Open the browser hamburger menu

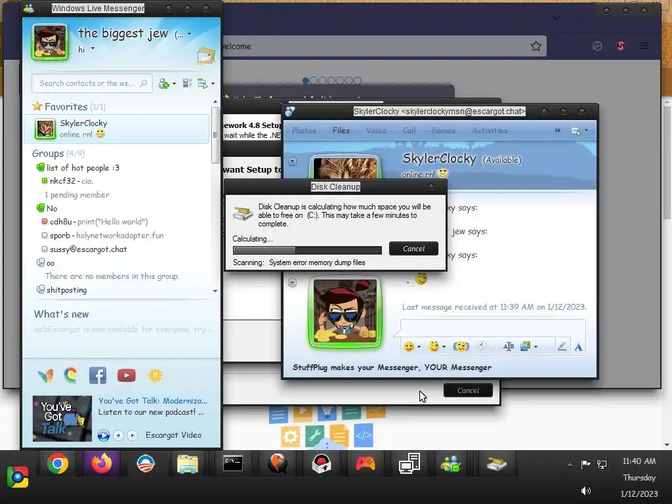(x=644, y=46)
